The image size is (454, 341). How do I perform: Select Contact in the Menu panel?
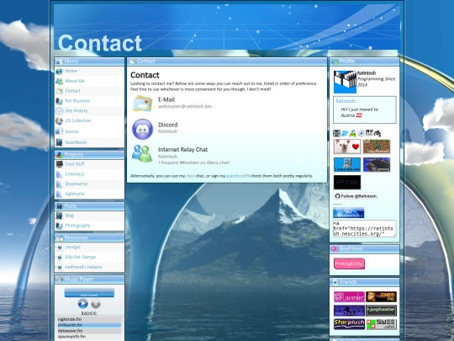pyautogui.click(x=72, y=91)
